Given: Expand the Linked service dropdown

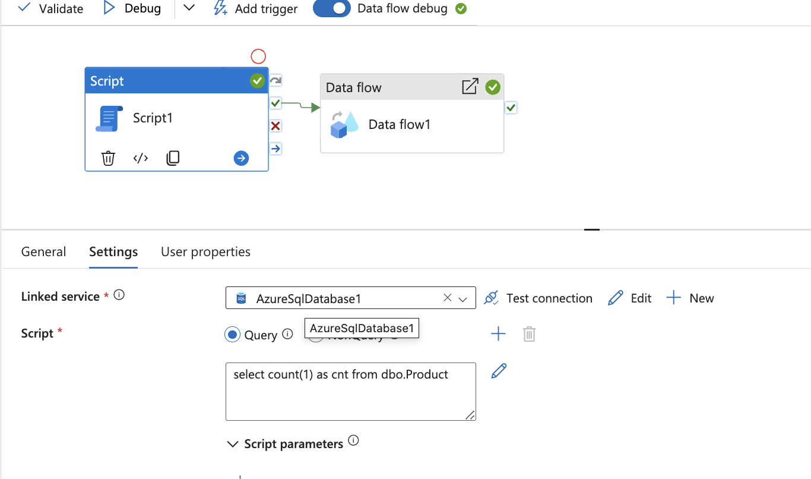Looking at the screenshot, I should (463, 298).
